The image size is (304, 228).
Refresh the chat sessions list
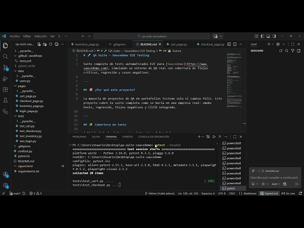pyautogui.click(x=281, y=51)
